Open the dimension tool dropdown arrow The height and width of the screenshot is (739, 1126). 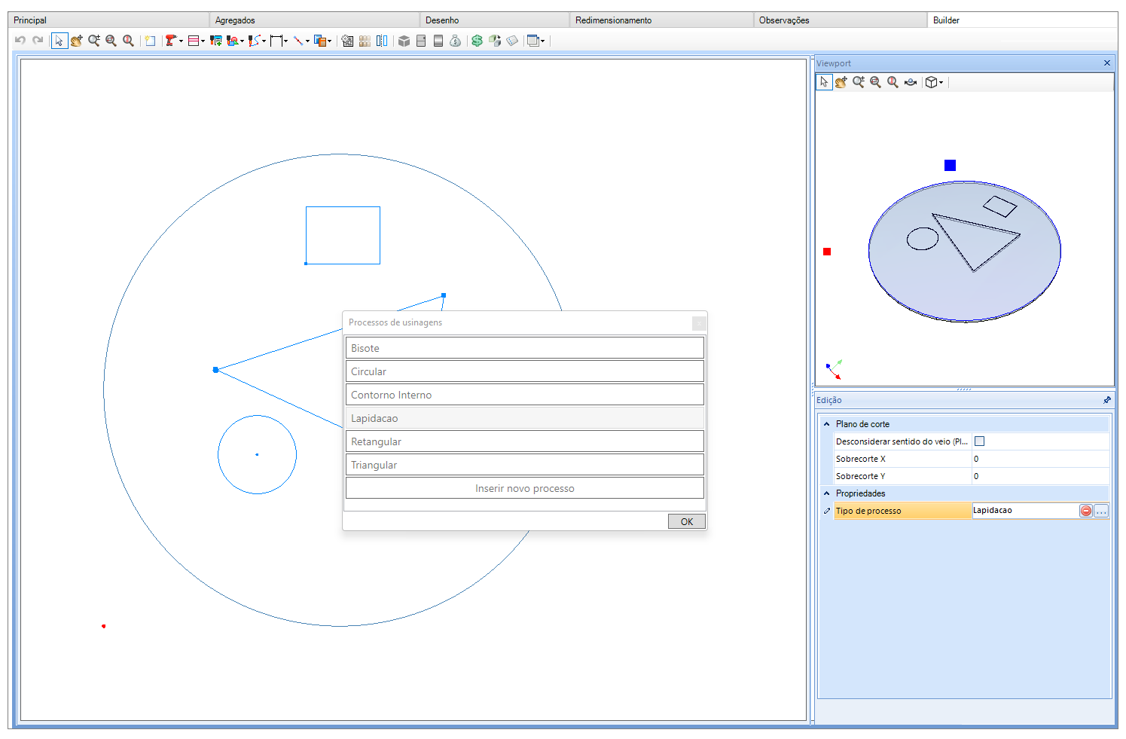[x=286, y=41]
